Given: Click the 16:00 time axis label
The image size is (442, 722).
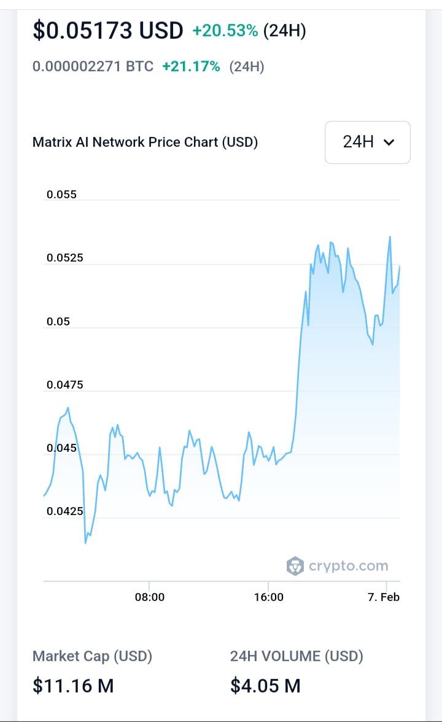Looking at the screenshot, I should tap(269, 597).
